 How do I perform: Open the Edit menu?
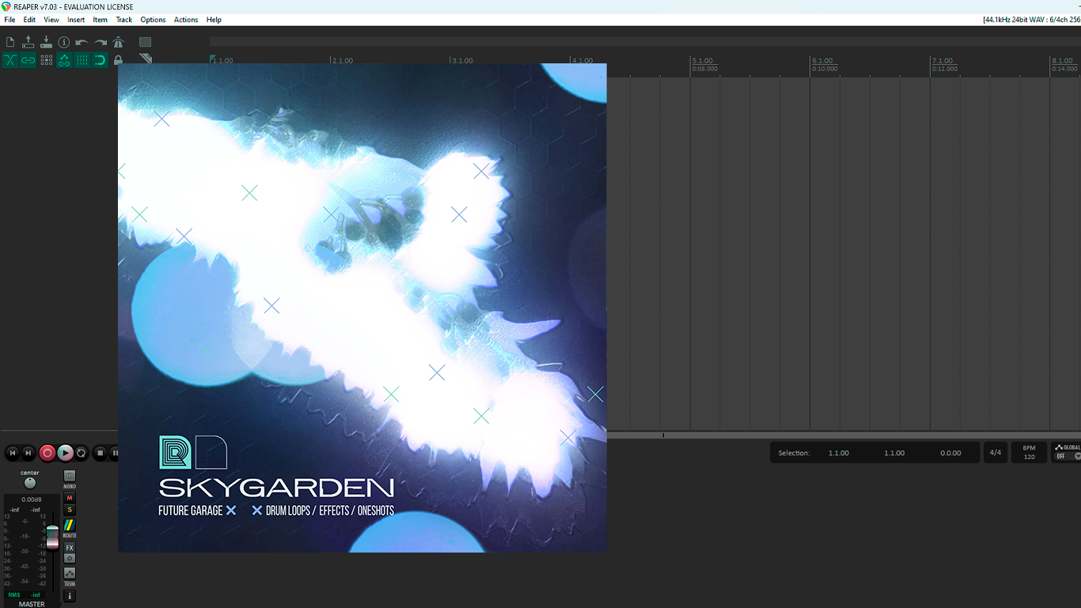click(x=29, y=20)
